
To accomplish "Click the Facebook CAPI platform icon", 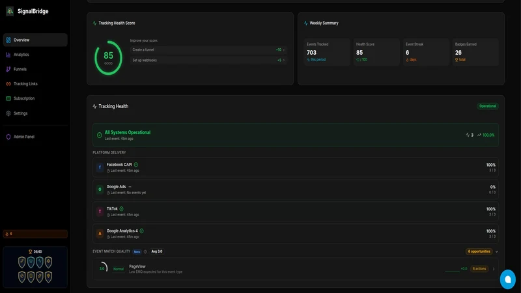I will (100, 167).
